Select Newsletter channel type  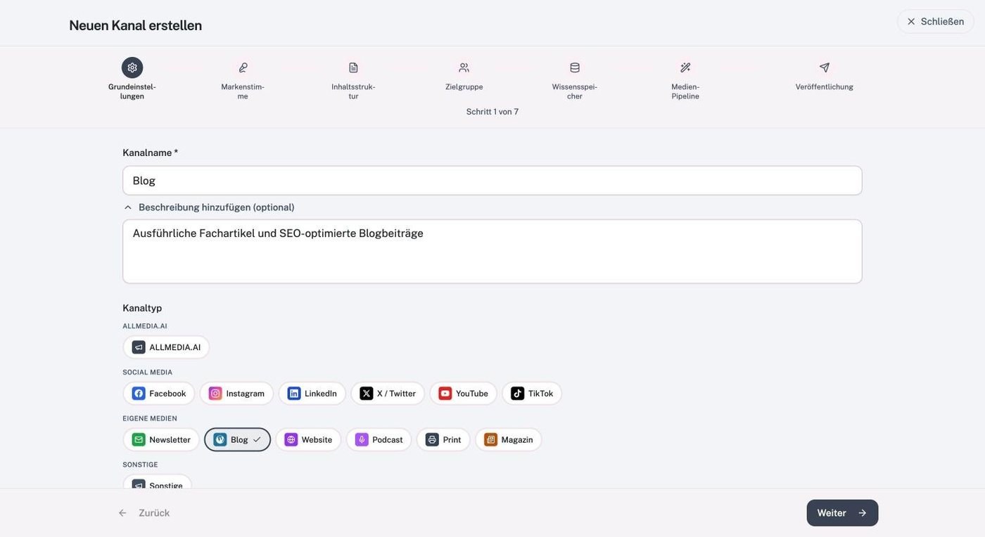click(x=161, y=440)
